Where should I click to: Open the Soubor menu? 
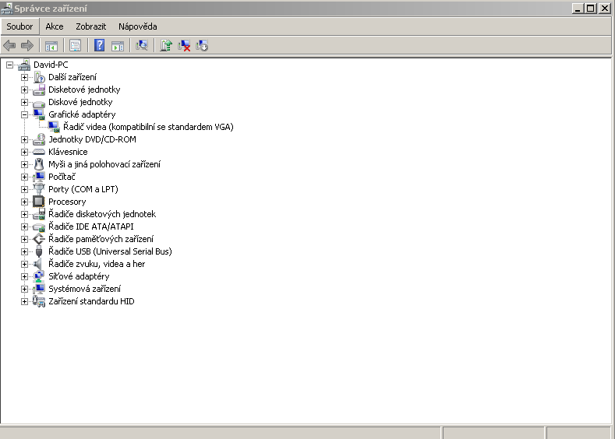[19, 26]
